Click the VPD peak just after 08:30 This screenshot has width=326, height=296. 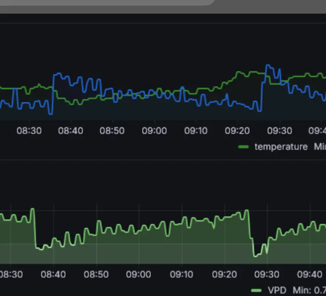(33, 209)
